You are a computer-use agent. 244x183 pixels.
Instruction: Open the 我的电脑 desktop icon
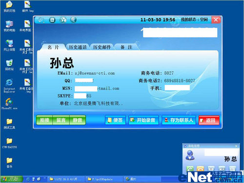pyautogui.click(x=9, y=26)
